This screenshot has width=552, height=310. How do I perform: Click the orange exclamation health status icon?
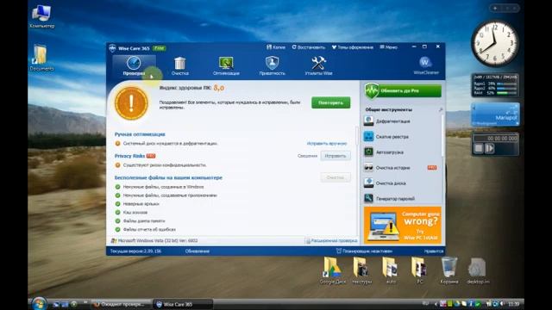click(x=131, y=103)
